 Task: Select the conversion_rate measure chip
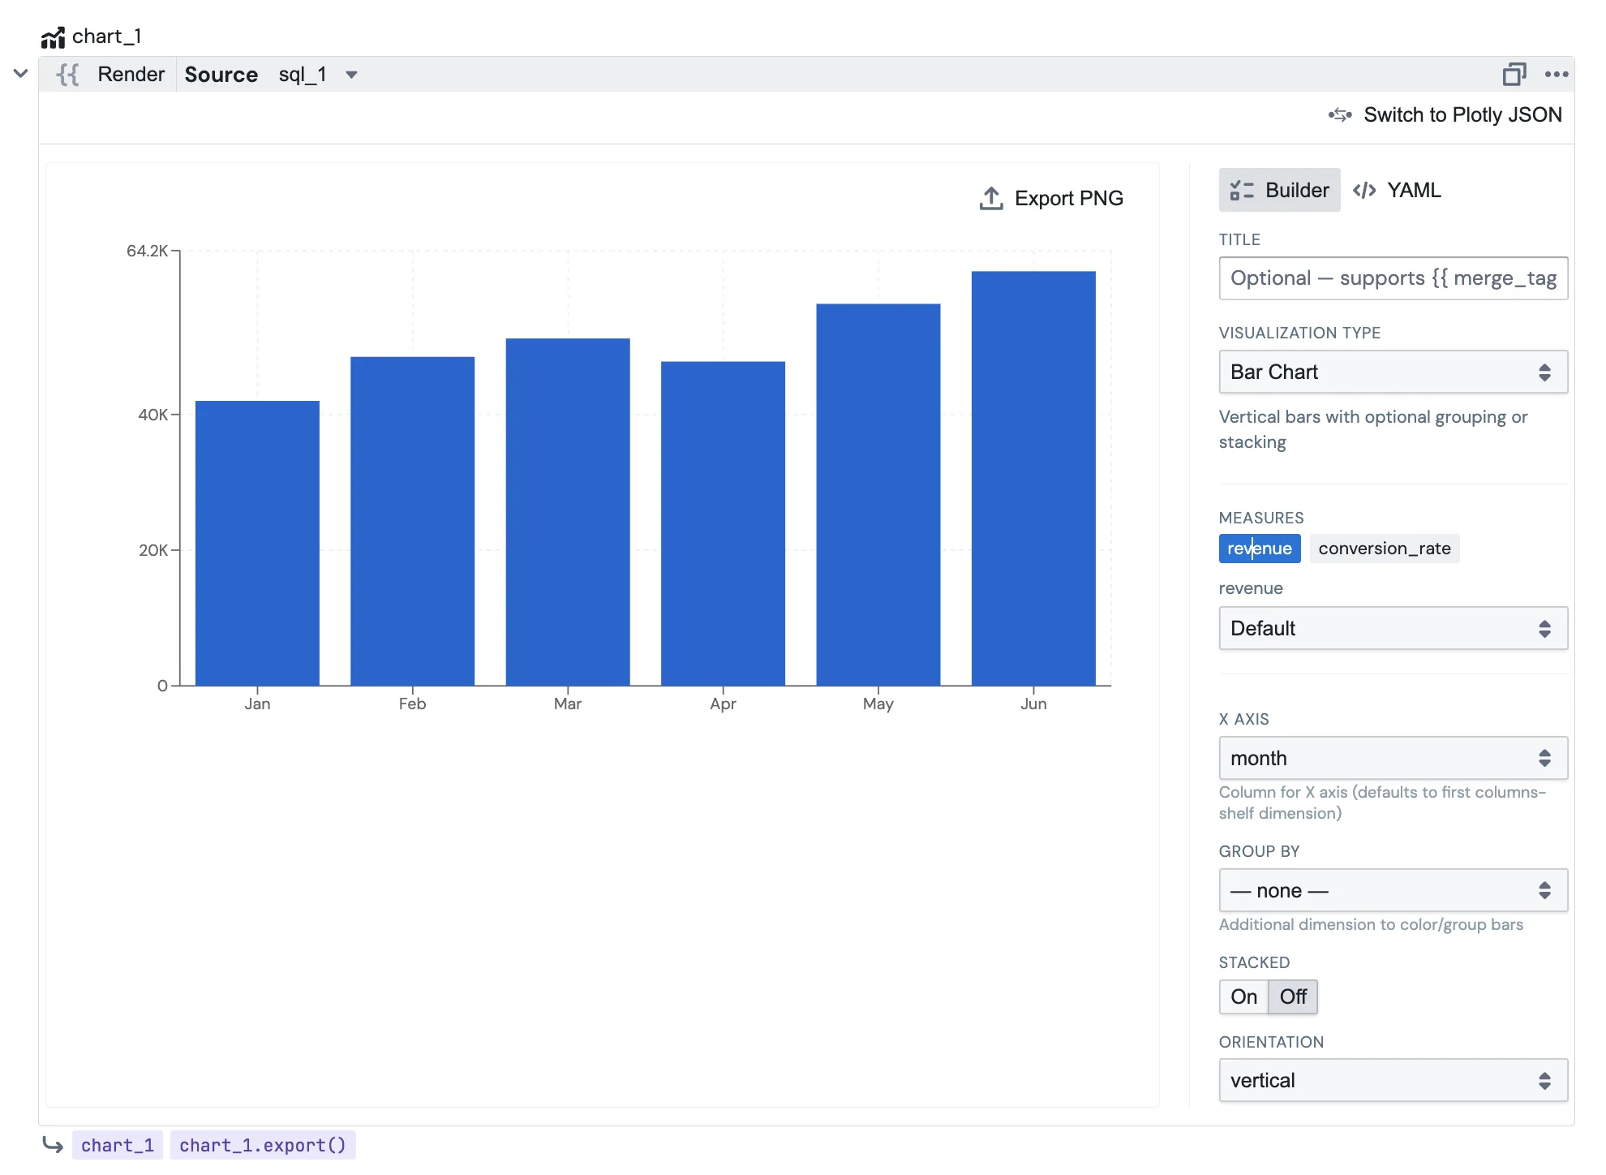[1384, 549]
